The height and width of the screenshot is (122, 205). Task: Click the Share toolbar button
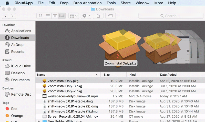98,16
